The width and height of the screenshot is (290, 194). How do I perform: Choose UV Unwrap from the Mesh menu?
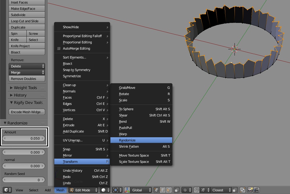click(82, 140)
